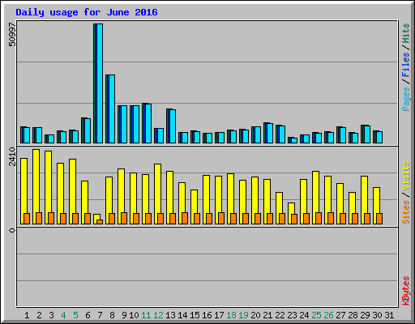Click the orange sites bar for day 30
Image resolution: width=415 pixels, height=324 pixels.
point(379,219)
